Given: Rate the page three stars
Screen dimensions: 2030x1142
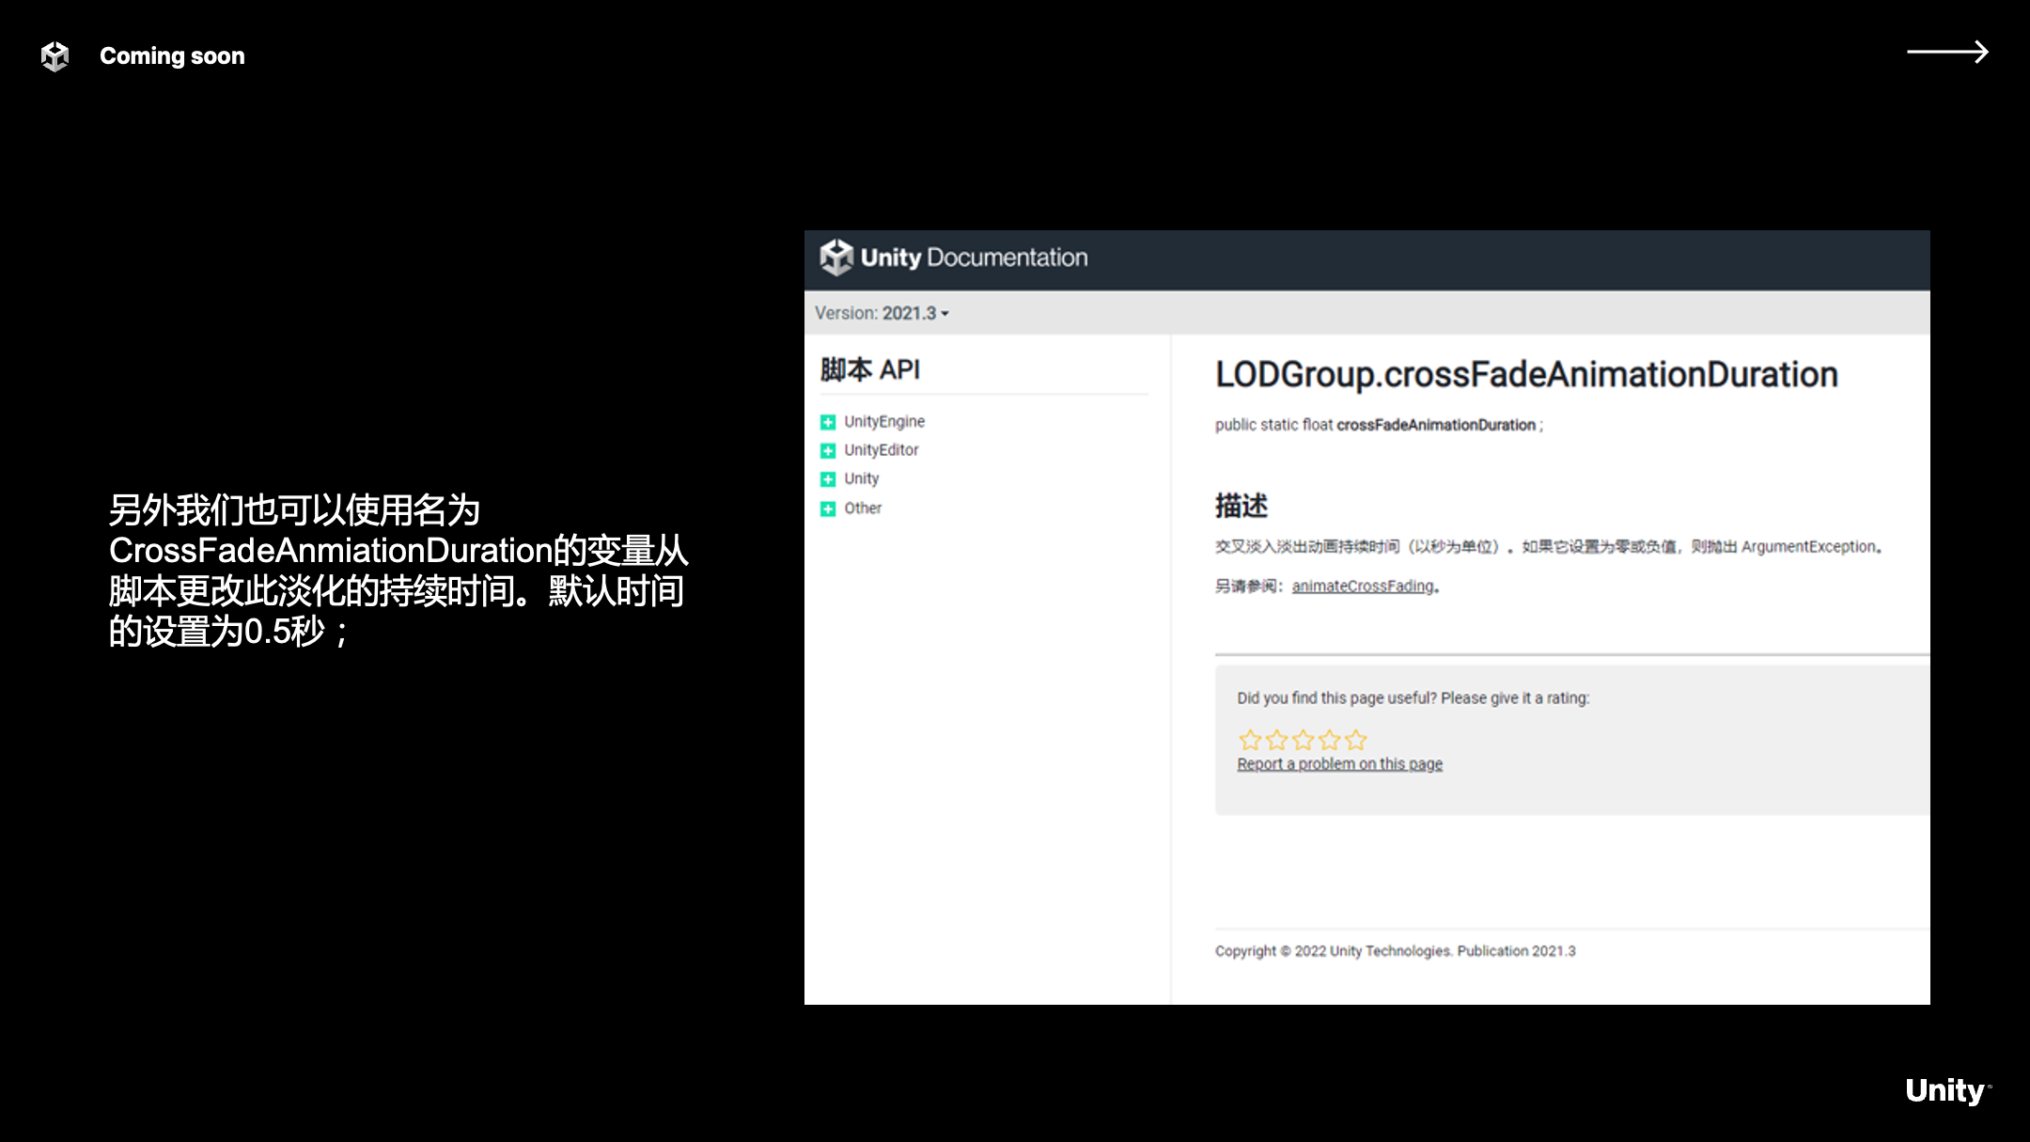Looking at the screenshot, I should click(x=1303, y=740).
